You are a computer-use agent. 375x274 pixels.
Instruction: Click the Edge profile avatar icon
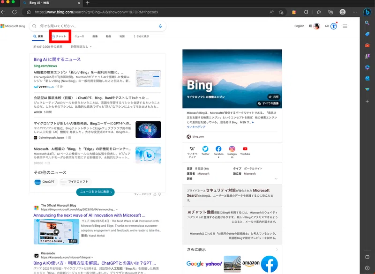point(343,12)
